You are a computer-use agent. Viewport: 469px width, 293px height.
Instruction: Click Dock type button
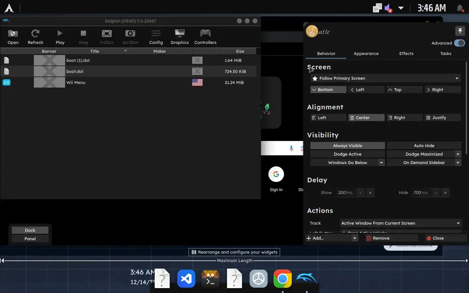pos(30,230)
